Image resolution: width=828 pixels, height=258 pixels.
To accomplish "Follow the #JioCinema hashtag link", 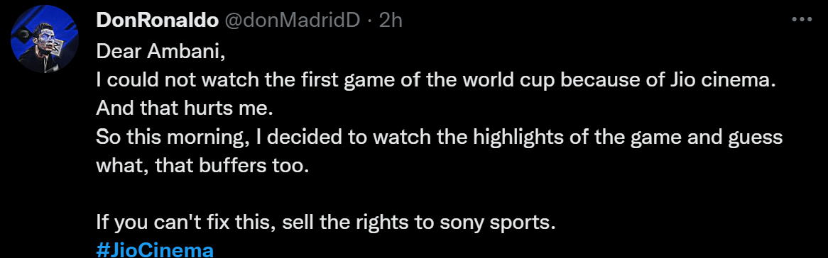I will (x=156, y=250).
